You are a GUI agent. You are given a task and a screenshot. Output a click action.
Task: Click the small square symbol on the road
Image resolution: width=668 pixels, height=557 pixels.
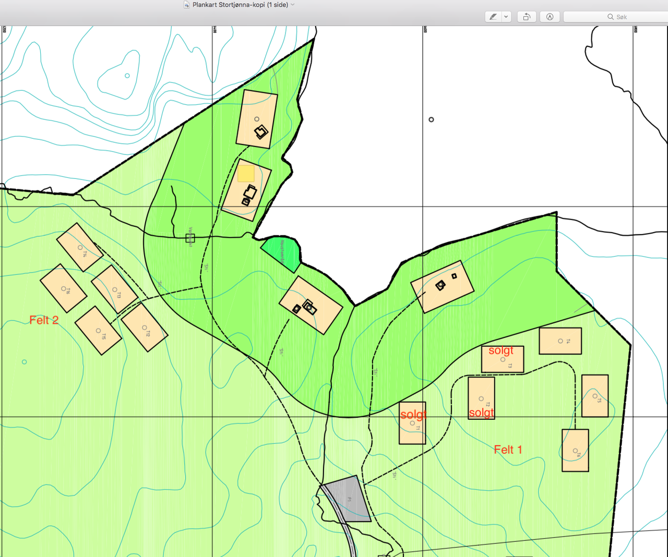pyautogui.click(x=190, y=238)
